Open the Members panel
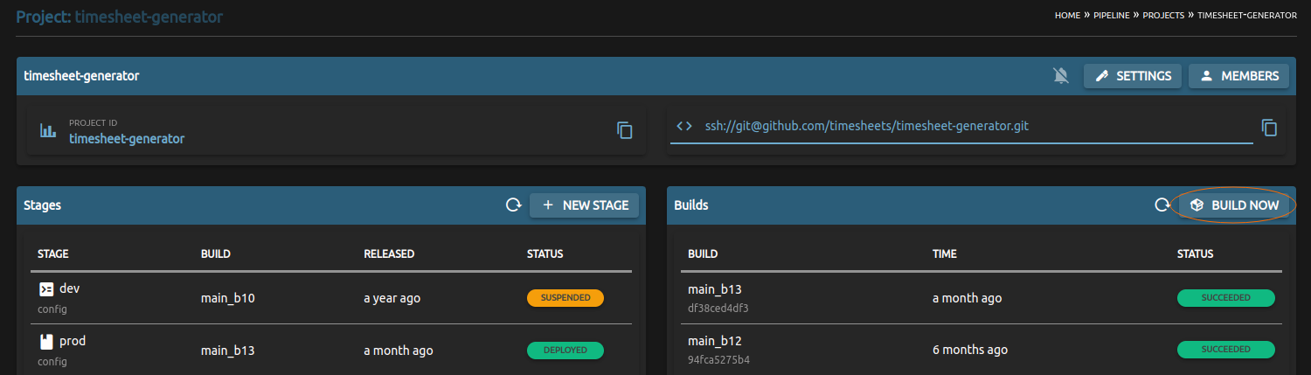Viewport: 1311px width, 375px height. 1239,76
